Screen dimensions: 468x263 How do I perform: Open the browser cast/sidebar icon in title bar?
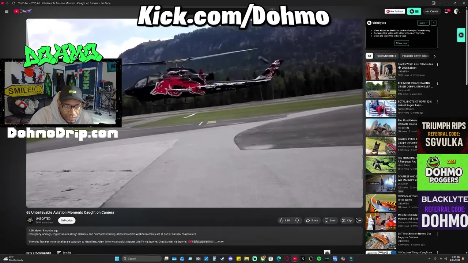click(x=433, y=3)
